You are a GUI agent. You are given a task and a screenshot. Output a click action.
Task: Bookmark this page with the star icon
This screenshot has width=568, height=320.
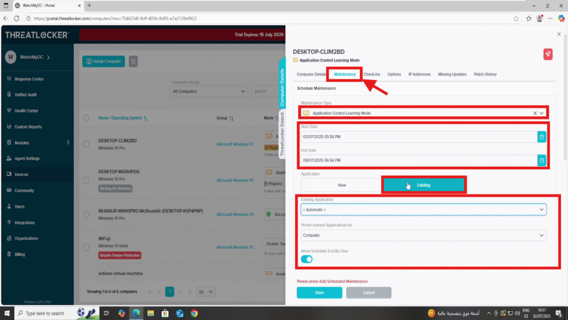(516, 18)
